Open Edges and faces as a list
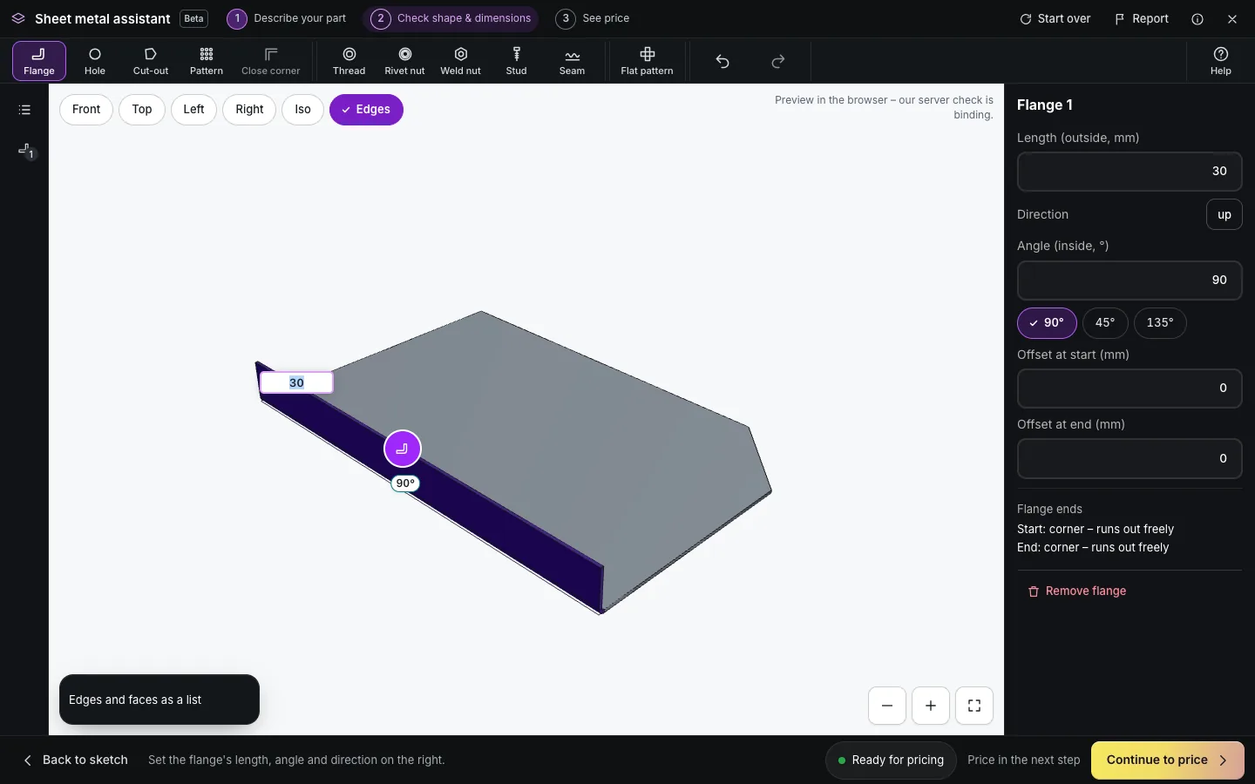 click(159, 700)
